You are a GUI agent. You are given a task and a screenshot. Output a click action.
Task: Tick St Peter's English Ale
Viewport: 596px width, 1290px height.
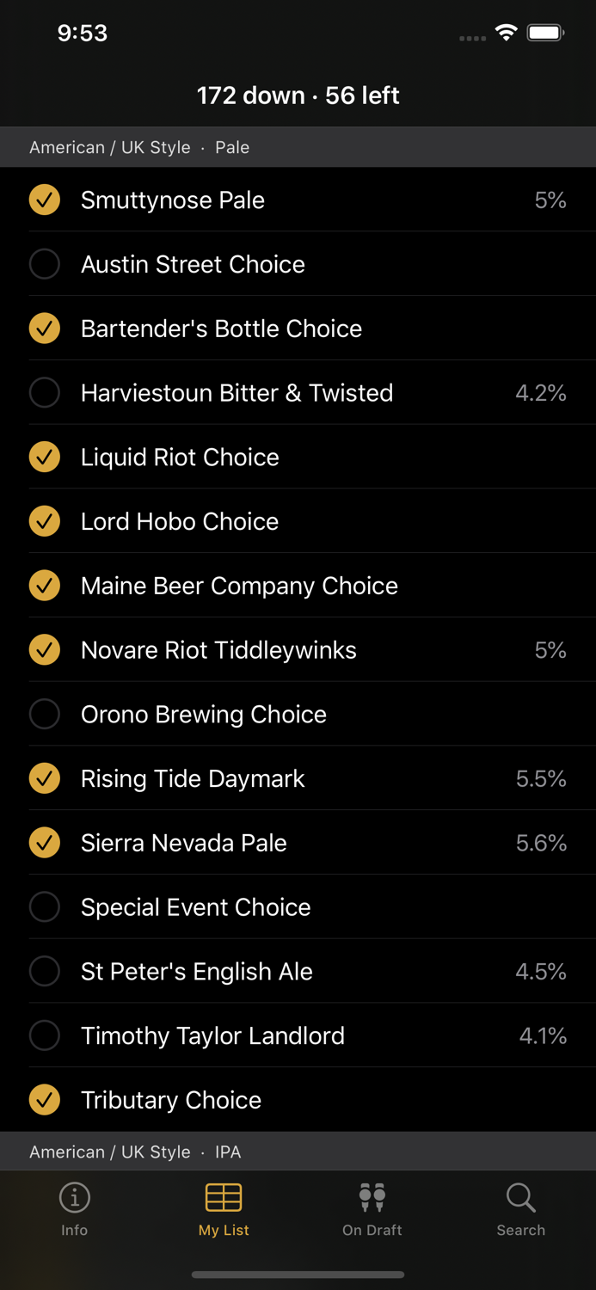(45, 971)
